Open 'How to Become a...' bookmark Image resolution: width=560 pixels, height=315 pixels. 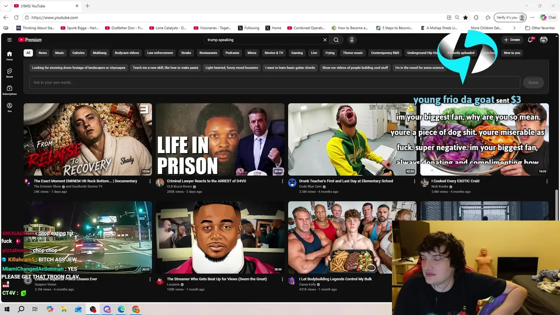(x=350, y=28)
